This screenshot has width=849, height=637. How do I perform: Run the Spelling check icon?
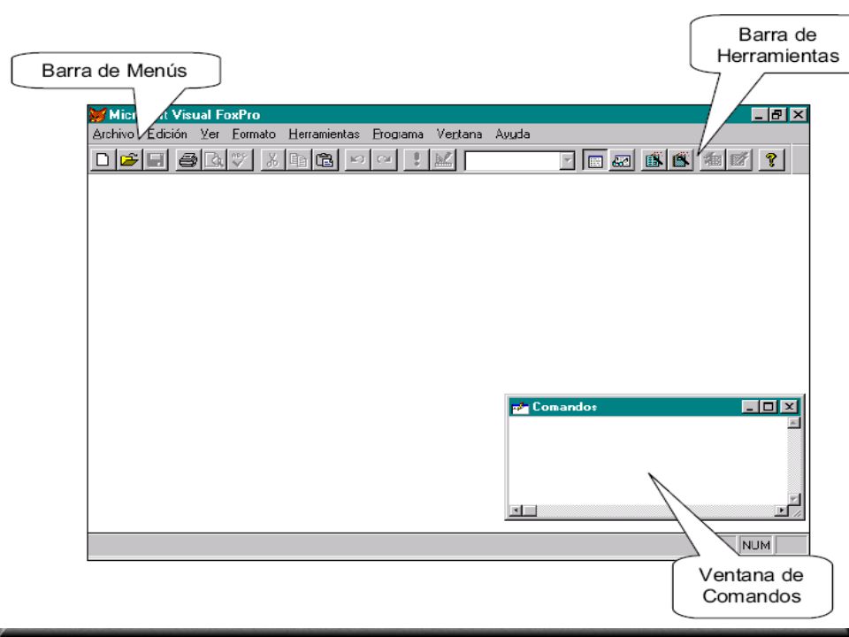(240, 160)
